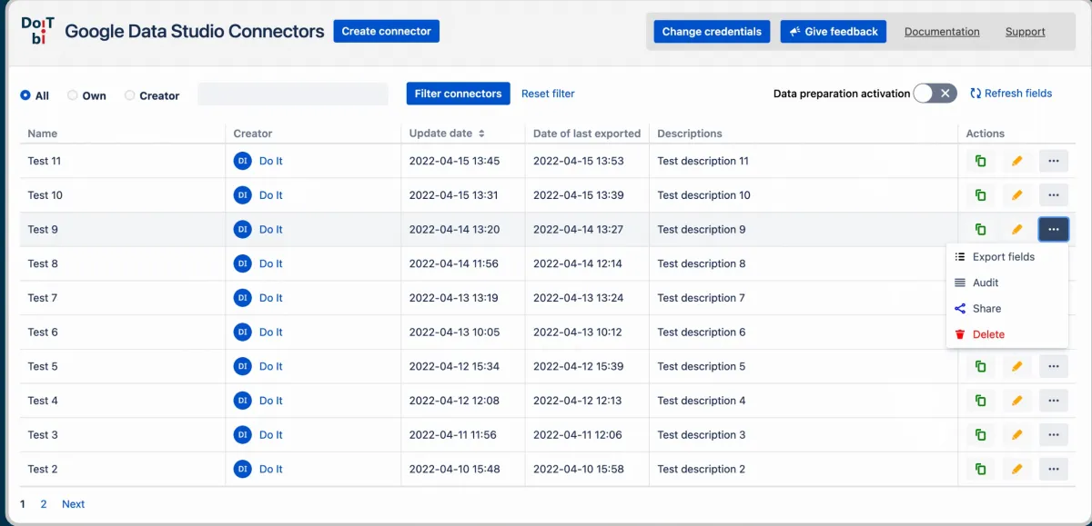Image resolution: width=1092 pixels, height=526 pixels.
Task: Click the Test description 8 cell
Action: (x=804, y=263)
